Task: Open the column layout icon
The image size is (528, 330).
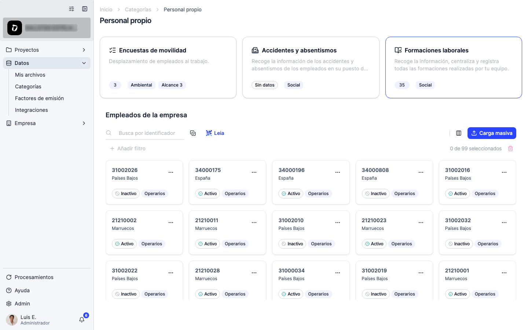Action: (459, 133)
